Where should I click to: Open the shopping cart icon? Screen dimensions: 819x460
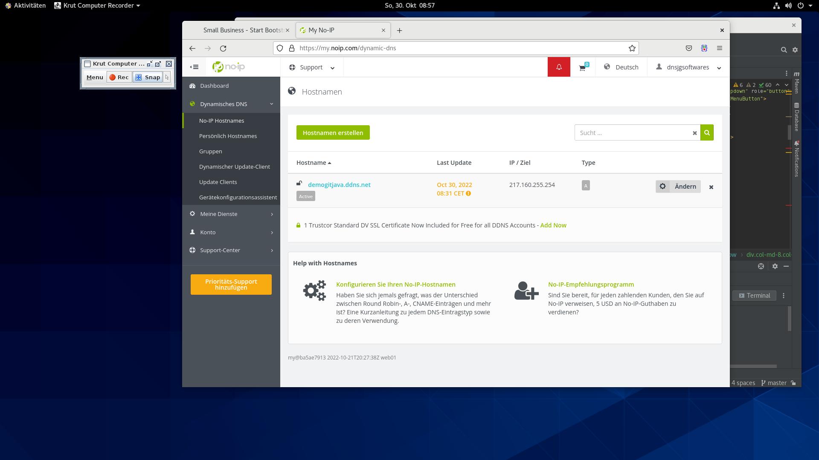(582, 67)
